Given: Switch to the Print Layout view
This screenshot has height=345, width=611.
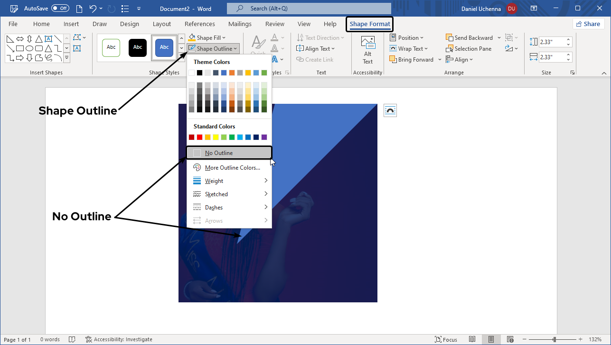Looking at the screenshot, I should pyautogui.click(x=491, y=339).
